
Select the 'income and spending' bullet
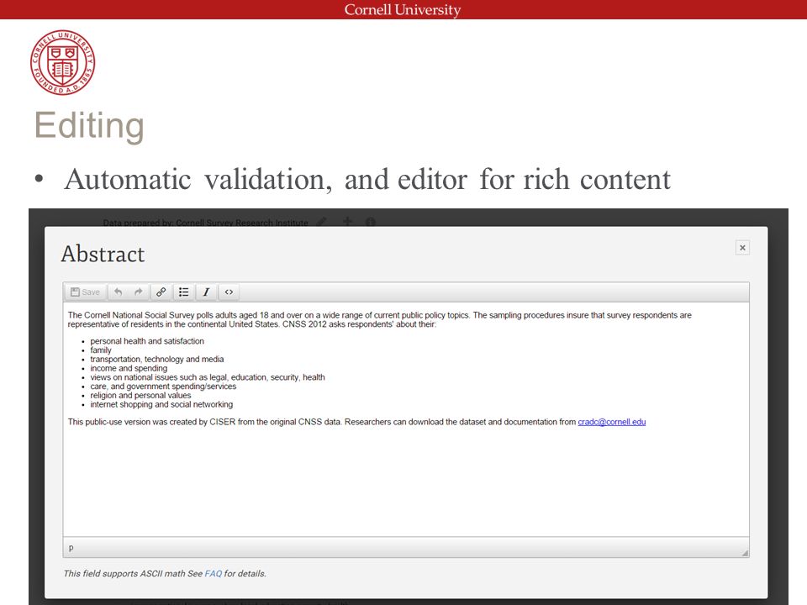tap(129, 368)
